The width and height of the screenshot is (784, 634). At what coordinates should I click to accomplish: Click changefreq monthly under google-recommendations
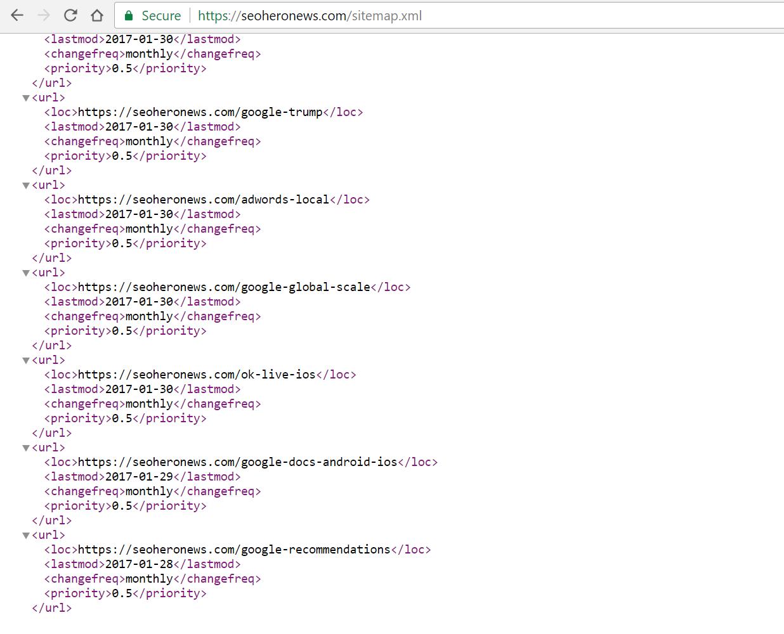pos(152,579)
